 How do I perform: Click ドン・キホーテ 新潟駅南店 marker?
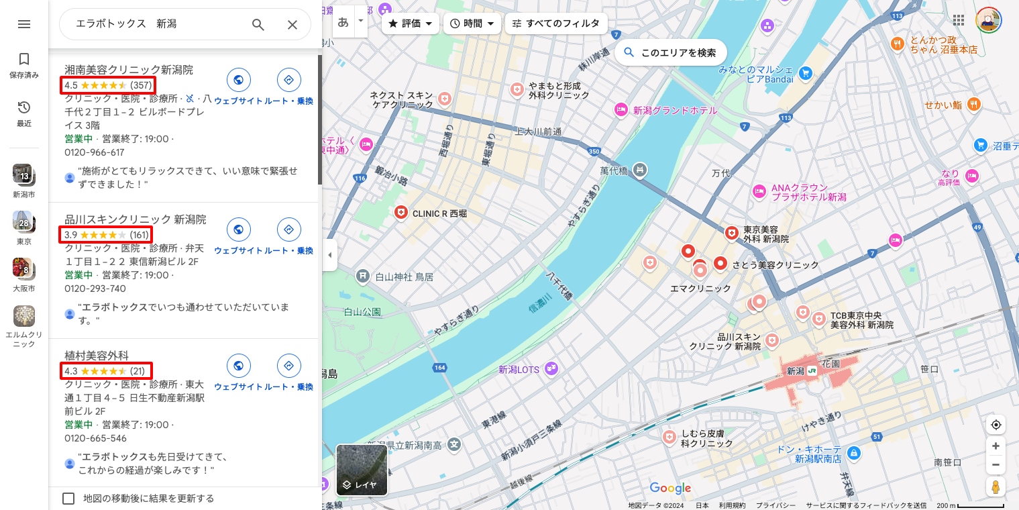coord(853,452)
